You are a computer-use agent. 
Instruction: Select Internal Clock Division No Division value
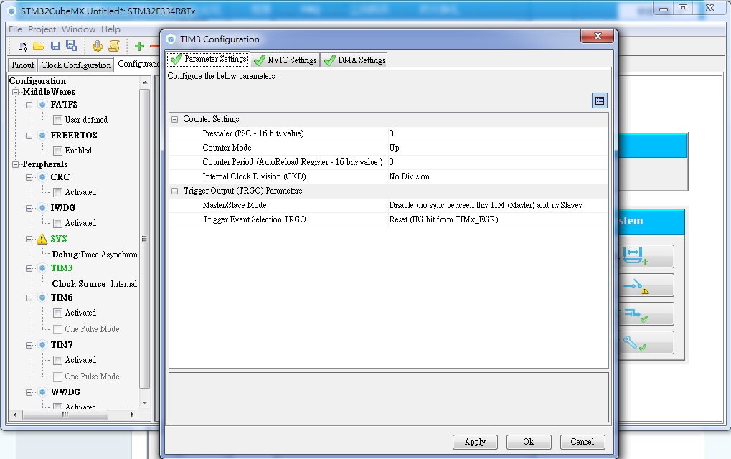point(497,176)
